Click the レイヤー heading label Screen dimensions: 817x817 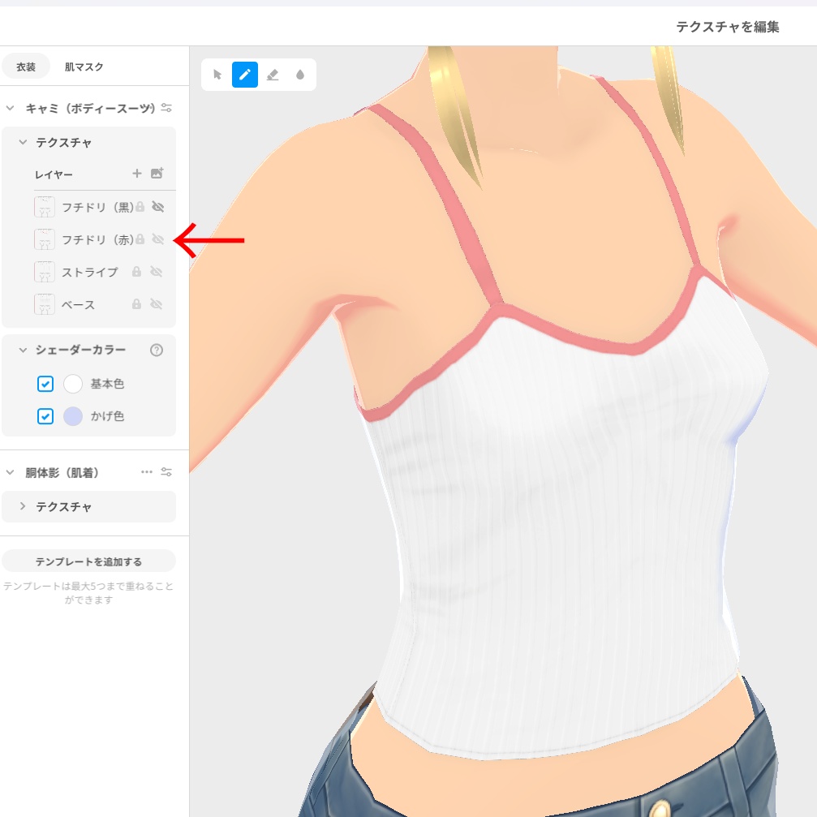click(54, 174)
